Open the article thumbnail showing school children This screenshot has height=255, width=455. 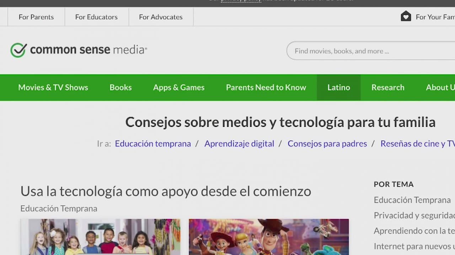tap(100, 237)
